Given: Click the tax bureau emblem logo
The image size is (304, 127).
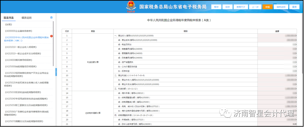Looking at the screenshot, I should [x=131, y=6].
